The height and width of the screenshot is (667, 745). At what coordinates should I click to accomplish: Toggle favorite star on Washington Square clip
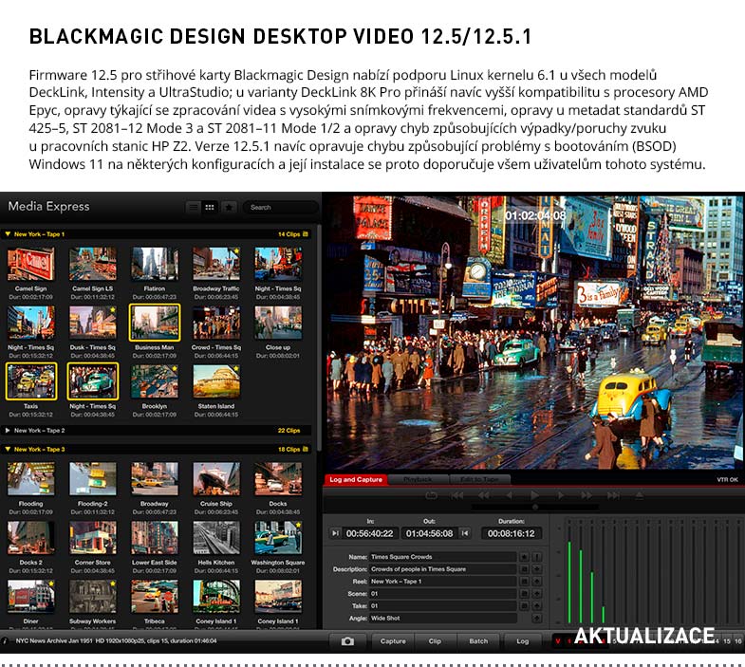click(298, 525)
